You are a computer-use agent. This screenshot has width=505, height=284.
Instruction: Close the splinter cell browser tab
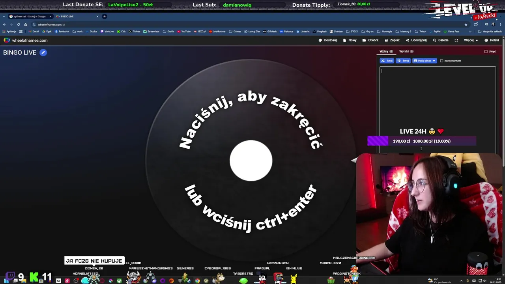point(50,16)
